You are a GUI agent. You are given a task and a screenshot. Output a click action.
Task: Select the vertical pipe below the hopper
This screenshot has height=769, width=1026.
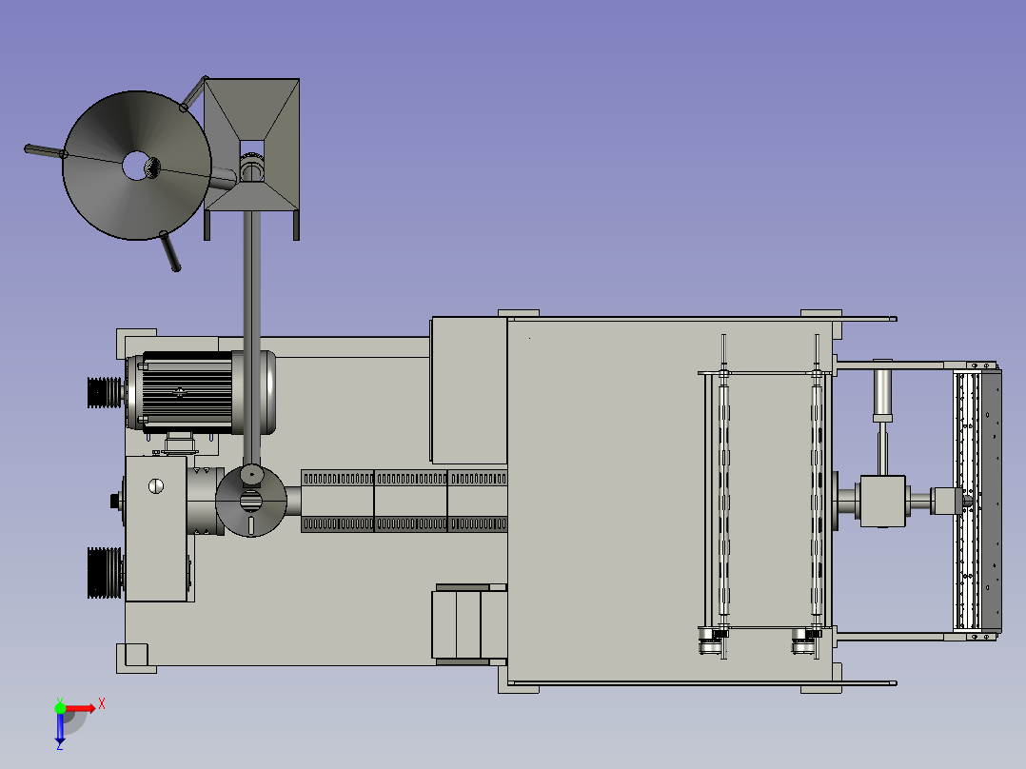tap(252, 337)
